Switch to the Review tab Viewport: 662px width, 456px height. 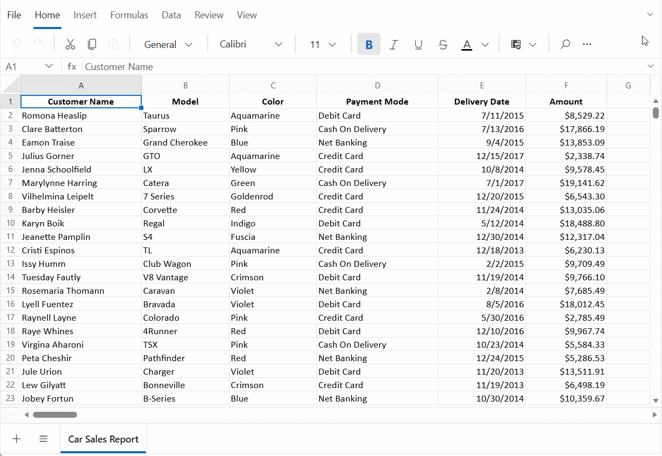[209, 15]
